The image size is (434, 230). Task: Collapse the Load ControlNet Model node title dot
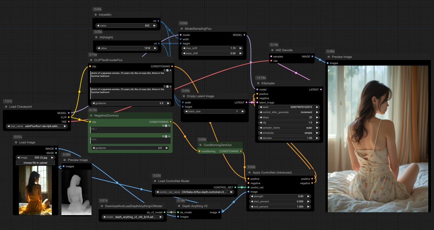pos(155,181)
